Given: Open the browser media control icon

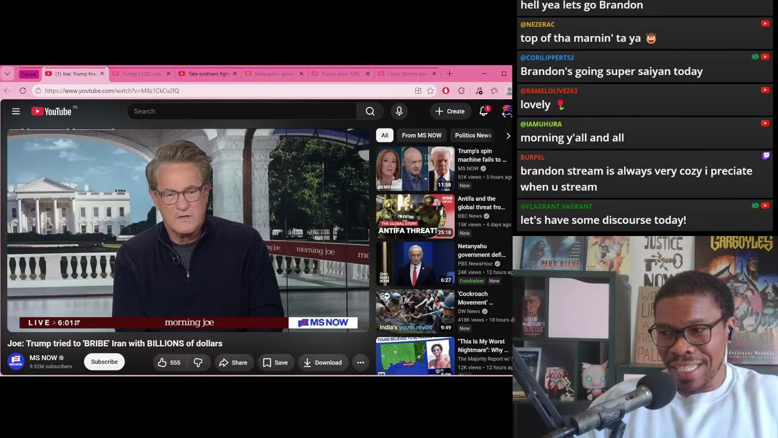Looking at the screenshot, I should point(479,91).
